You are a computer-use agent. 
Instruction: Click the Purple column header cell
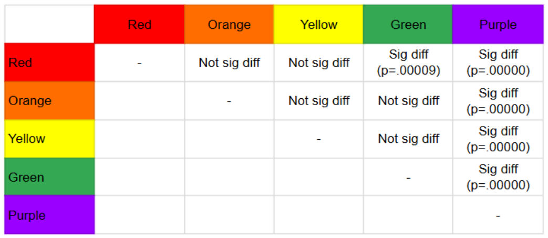(x=498, y=24)
